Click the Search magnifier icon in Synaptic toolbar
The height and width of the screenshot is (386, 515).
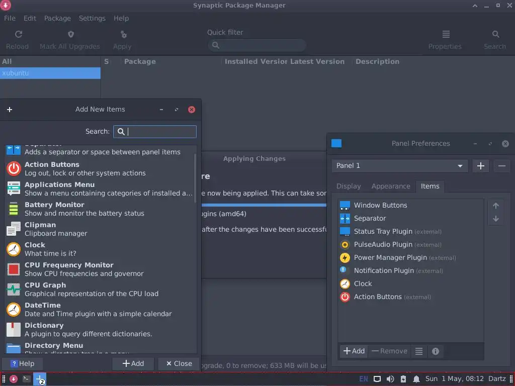click(x=495, y=34)
